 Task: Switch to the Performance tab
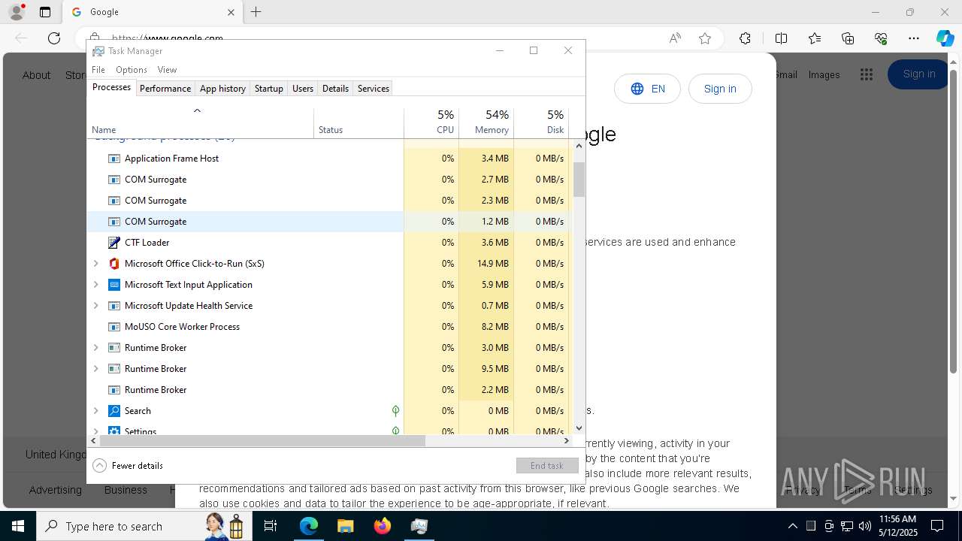coord(165,89)
